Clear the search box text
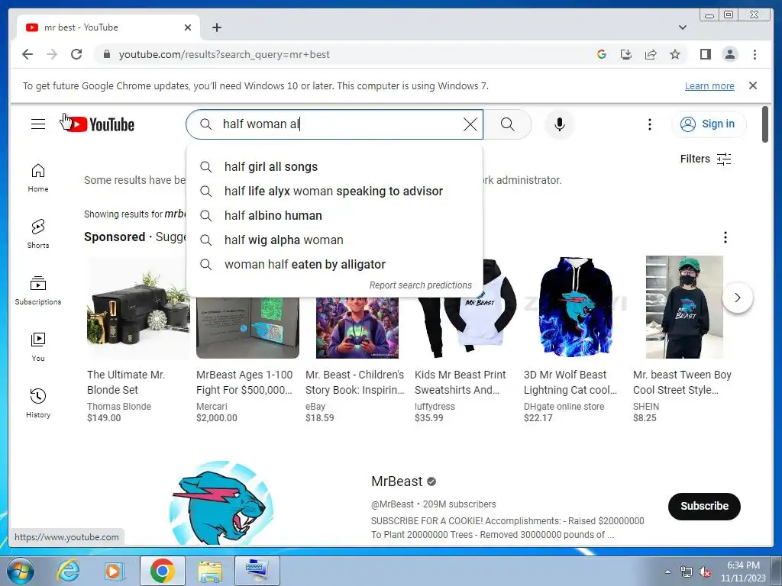The width and height of the screenshot is (782, 586). click(x=470, y=124)
